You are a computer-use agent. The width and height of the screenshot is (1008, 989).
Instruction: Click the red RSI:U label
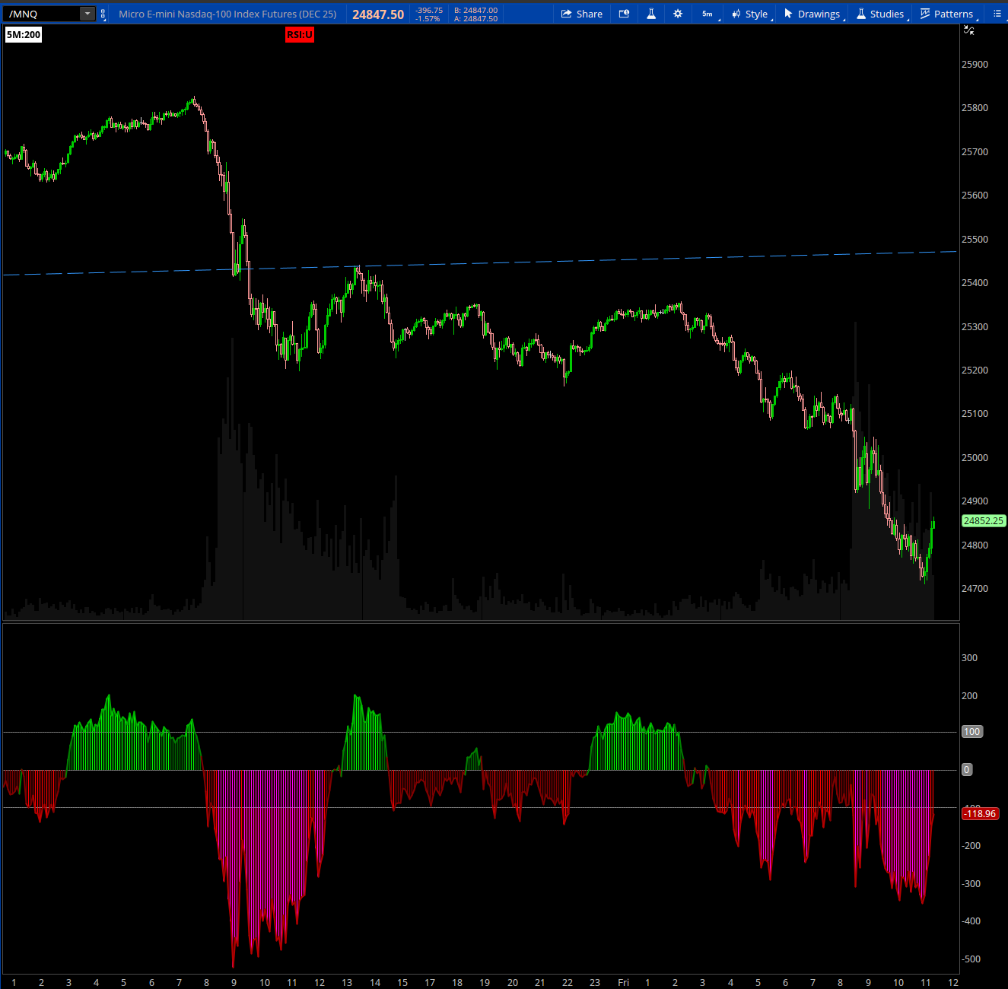(x=300, y=34)
